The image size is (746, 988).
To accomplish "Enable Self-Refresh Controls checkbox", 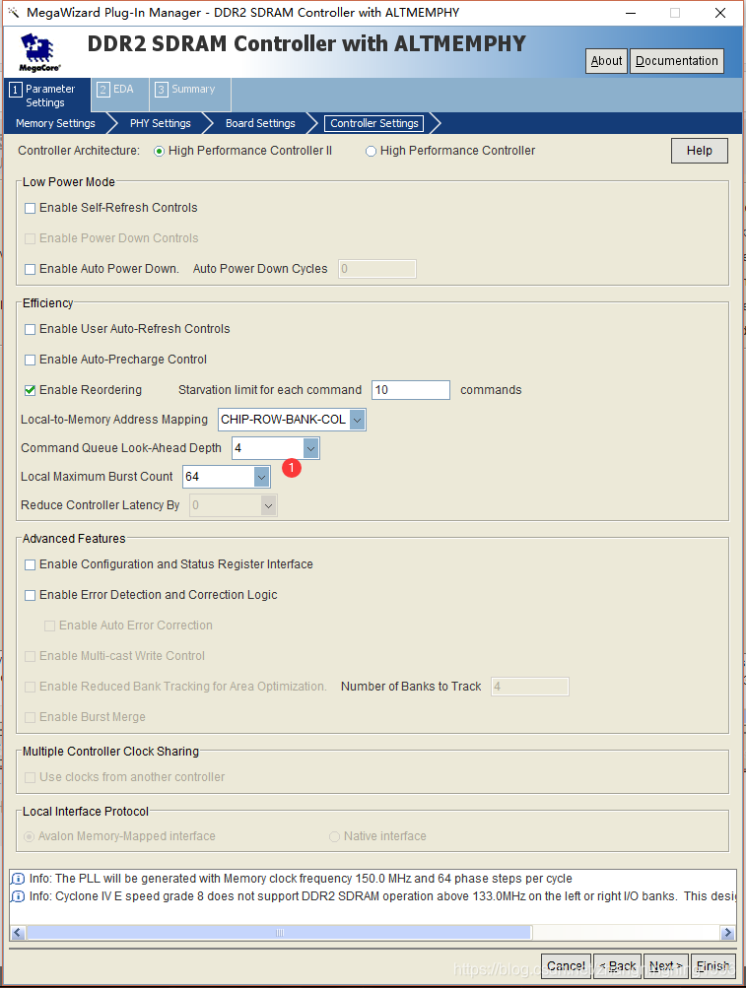I will 30,208.
